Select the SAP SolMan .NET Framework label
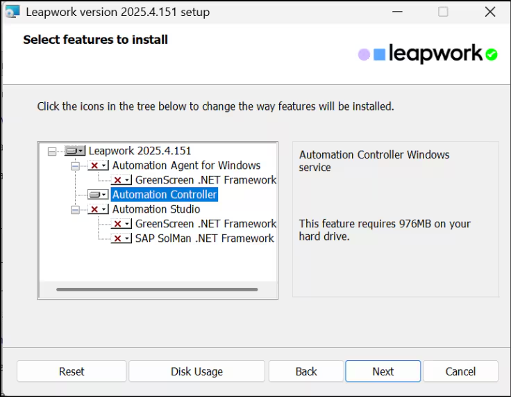The width and height of the screenshot is (511, 397). tap(204, 238)
